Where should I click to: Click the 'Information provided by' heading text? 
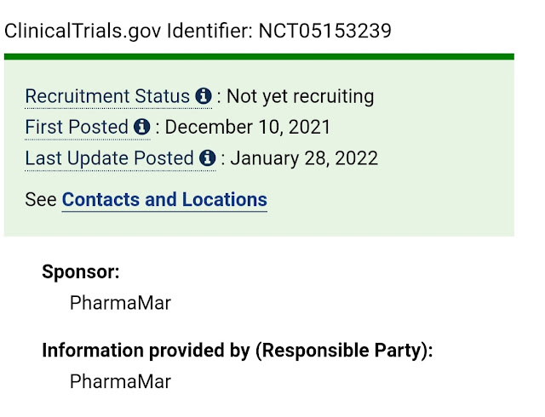[146, 350]
